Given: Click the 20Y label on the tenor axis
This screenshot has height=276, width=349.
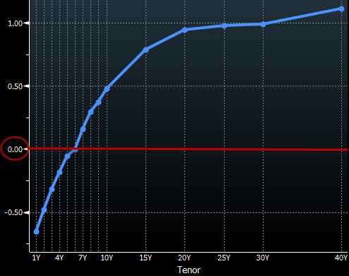Looking at the screenshot, I should (184, 258).
